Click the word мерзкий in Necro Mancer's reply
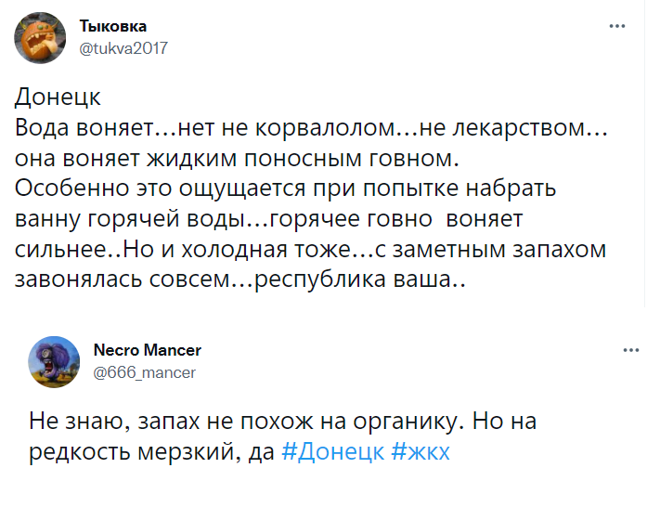Image resolution: width=660 pixels, height=520 pixels. [x=189, y=452]
